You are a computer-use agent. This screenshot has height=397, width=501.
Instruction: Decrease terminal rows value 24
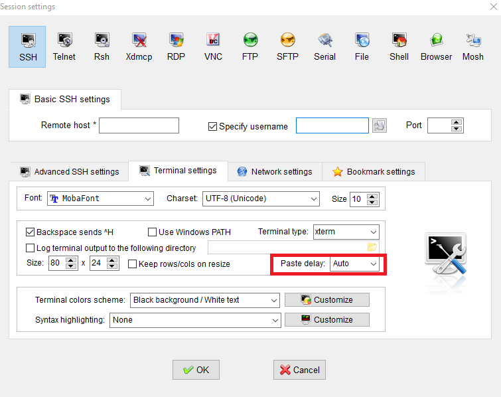(x=112, y=267)
